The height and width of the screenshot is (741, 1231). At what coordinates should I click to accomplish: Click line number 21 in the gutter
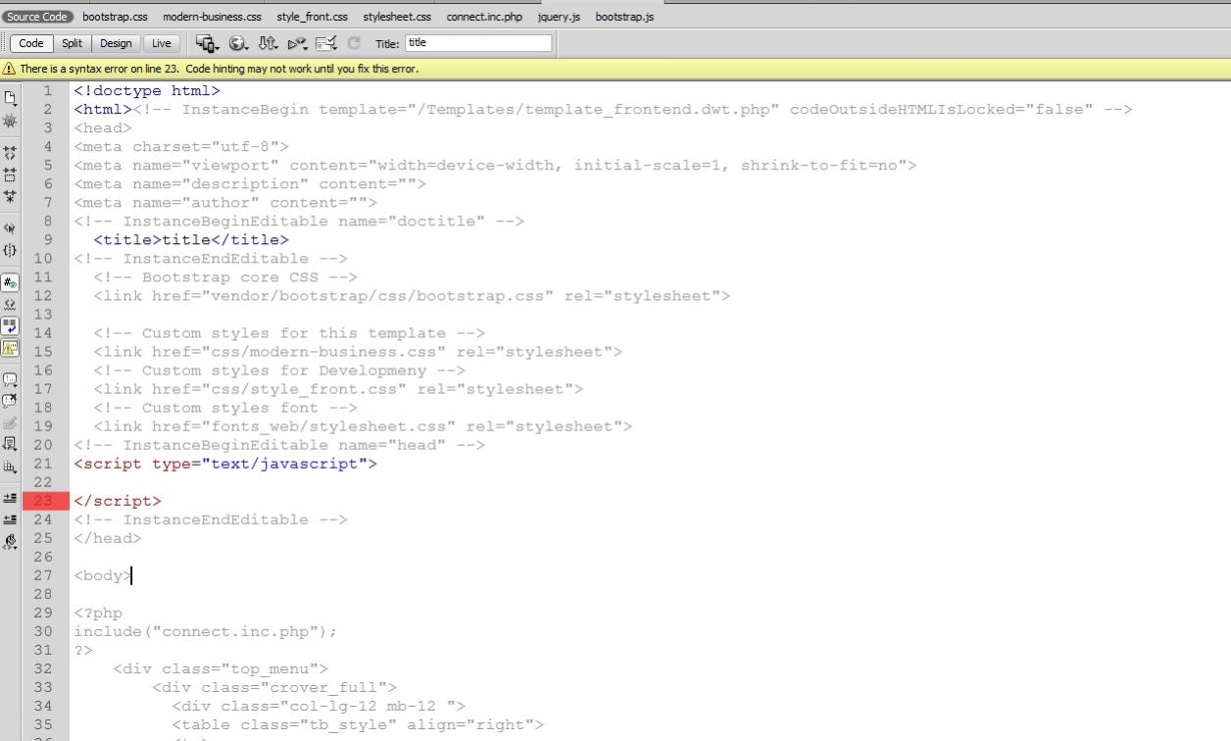pyautogui.click(x=43, y=464)
